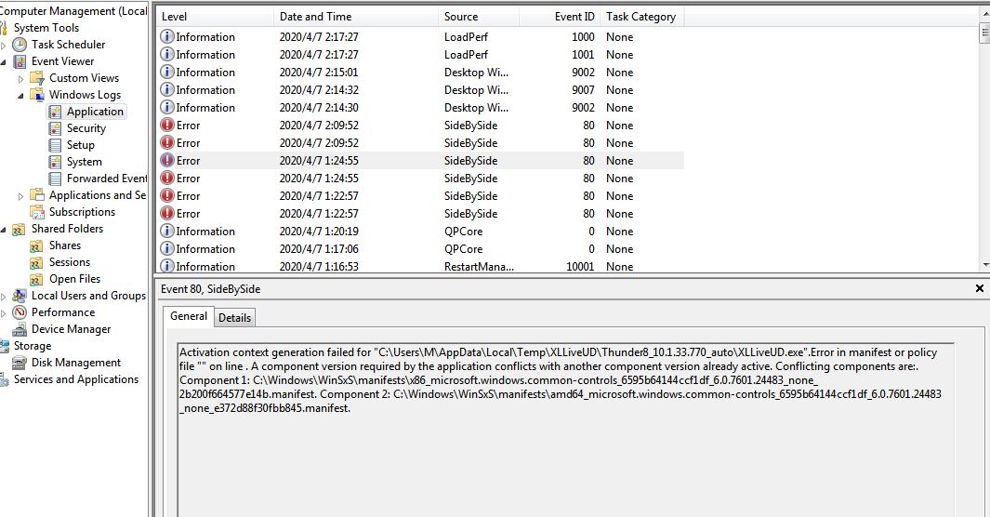Viewport: 990px width, 517px height.
Task: Select Desktop Wi... event at 2:15:01
Action: tap(420, 72)
